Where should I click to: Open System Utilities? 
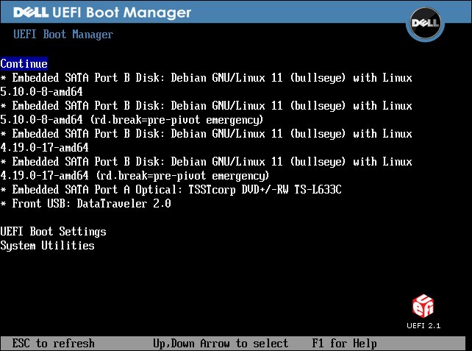(x=48, y=246)
